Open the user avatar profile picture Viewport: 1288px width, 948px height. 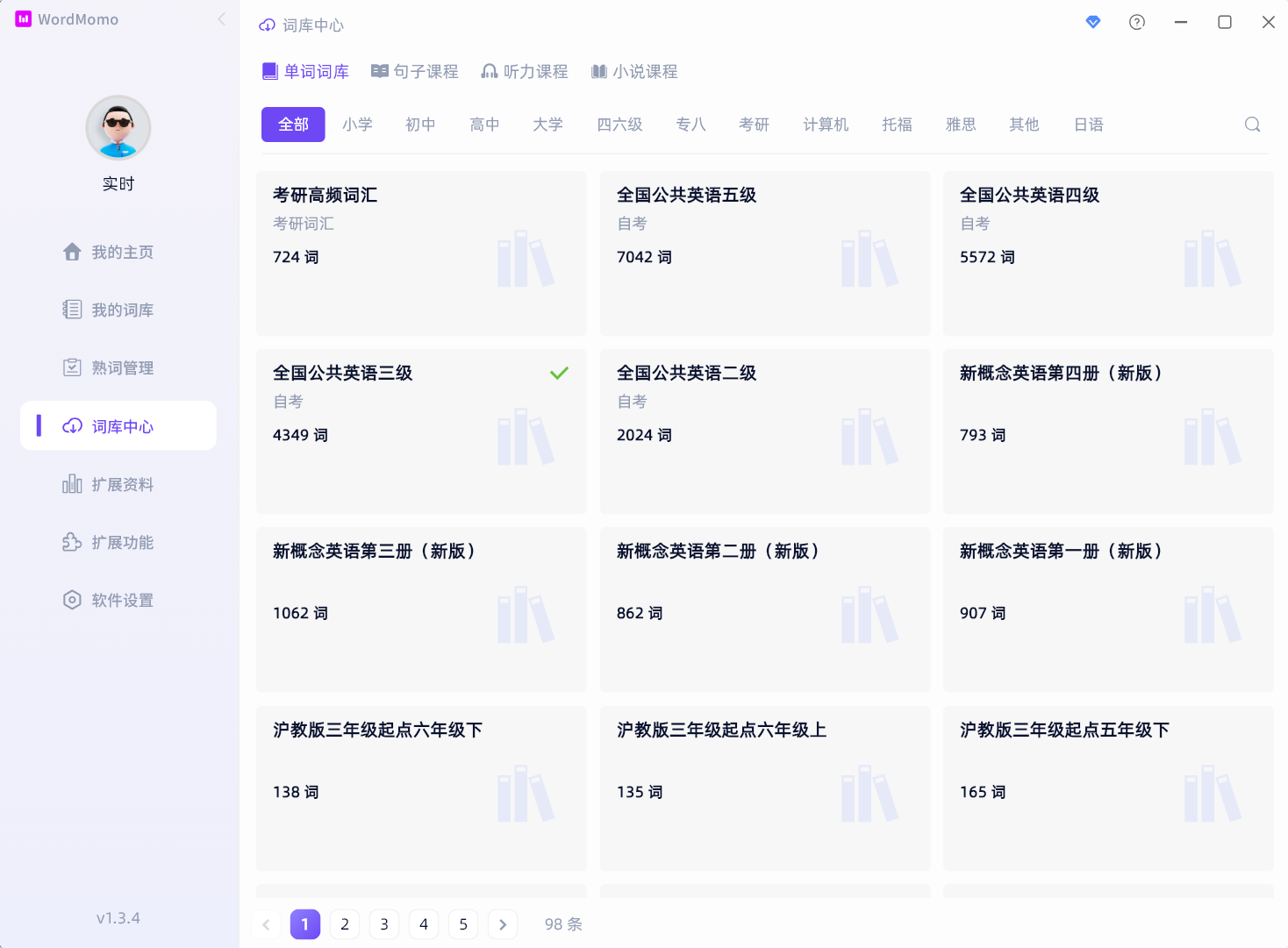[118, 128]
